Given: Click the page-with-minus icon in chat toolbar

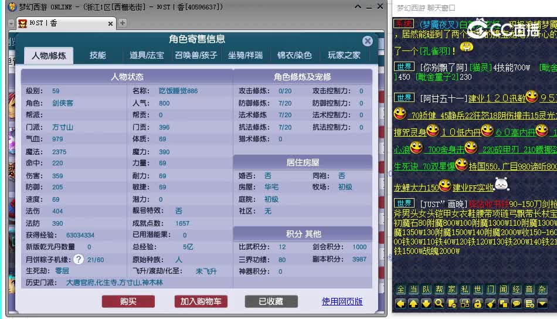Looking at the screenshot, I should click(452, 304).
